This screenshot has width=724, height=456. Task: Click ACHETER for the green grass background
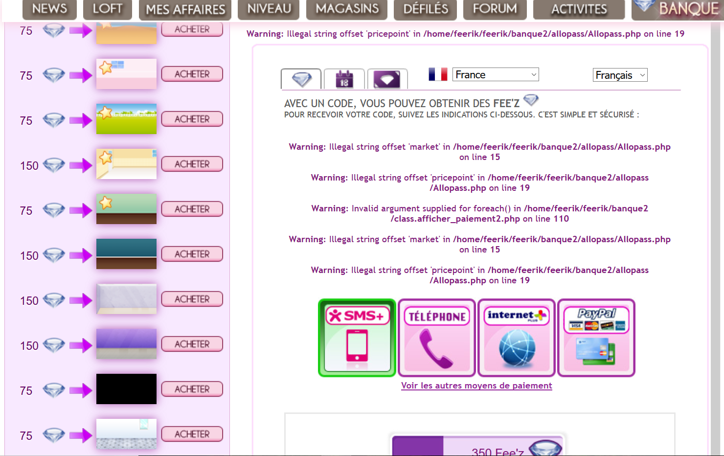click(192, 119)
